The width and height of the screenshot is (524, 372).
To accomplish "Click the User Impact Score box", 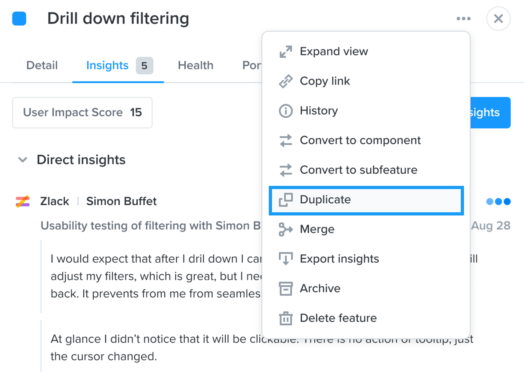I will point(82,113).
